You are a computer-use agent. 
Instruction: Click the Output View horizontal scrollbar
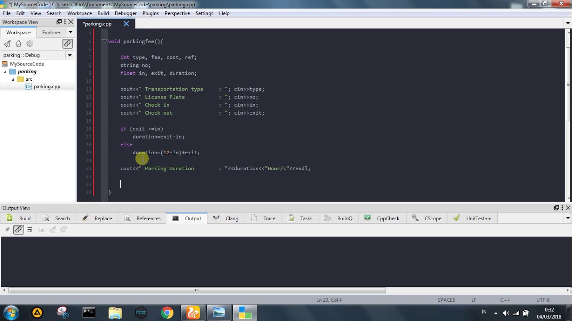pyautogui.click(x=197, y=290)
